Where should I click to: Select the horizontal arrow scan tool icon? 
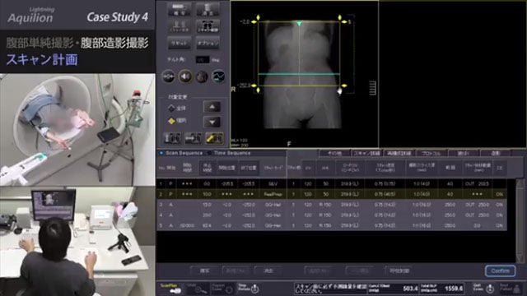point(194,138)
